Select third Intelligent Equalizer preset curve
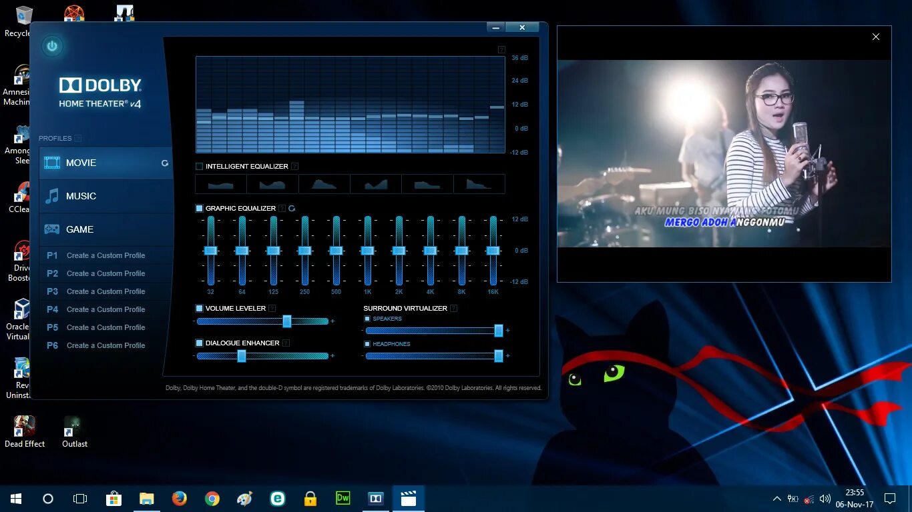 (324, 184)
